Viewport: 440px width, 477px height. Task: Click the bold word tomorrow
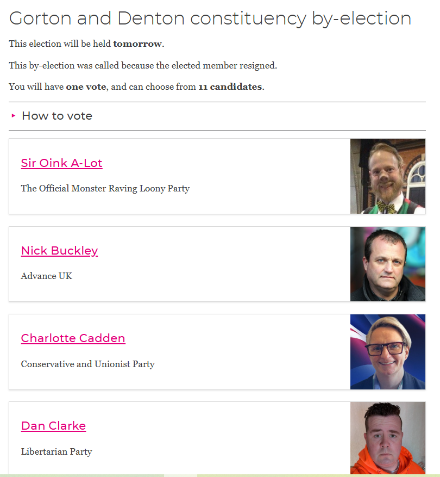137,44
